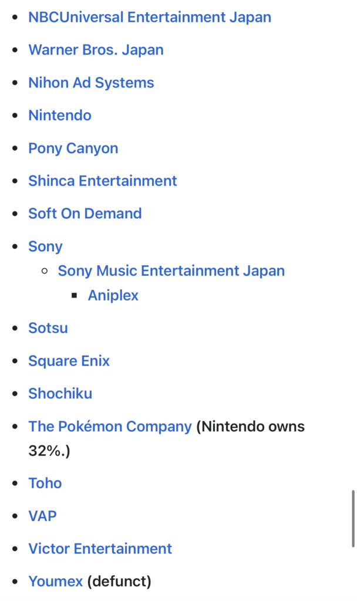Open the Square Enix article
This screenshot has width=357, height=601.
click(x=69, y=361)
